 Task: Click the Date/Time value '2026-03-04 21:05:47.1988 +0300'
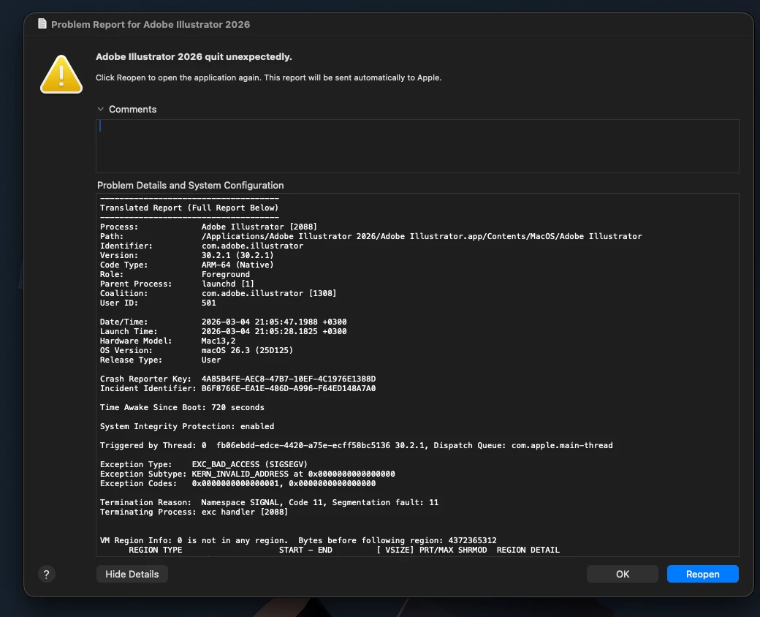274,322
